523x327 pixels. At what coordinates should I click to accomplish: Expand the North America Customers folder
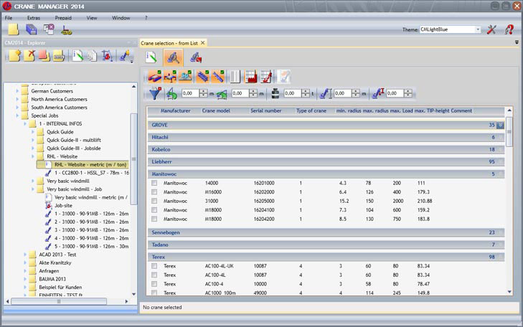pyautogui.click(x=17, y=100)
